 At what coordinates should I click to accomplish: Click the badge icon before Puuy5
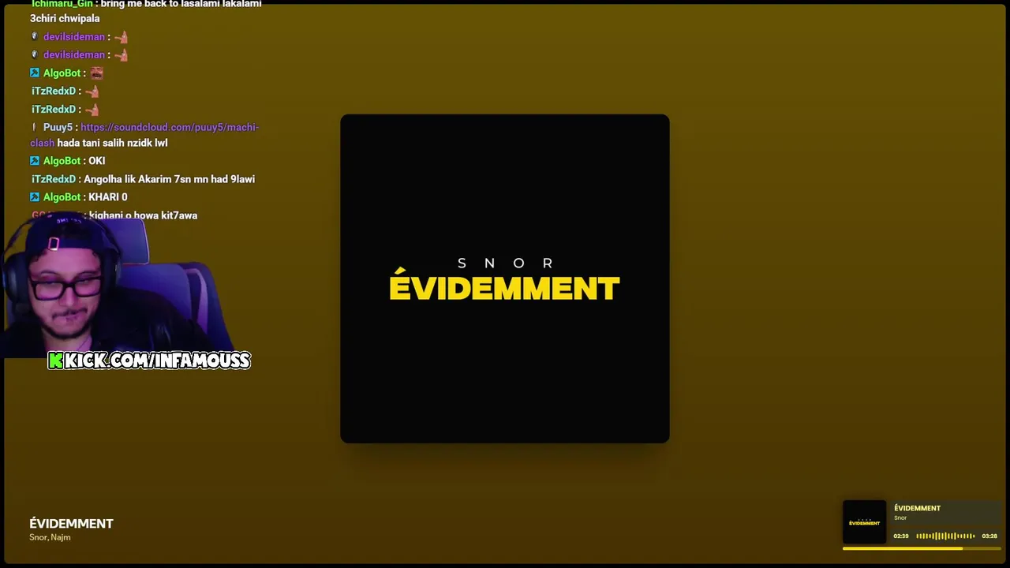click(x=34, y=127)
